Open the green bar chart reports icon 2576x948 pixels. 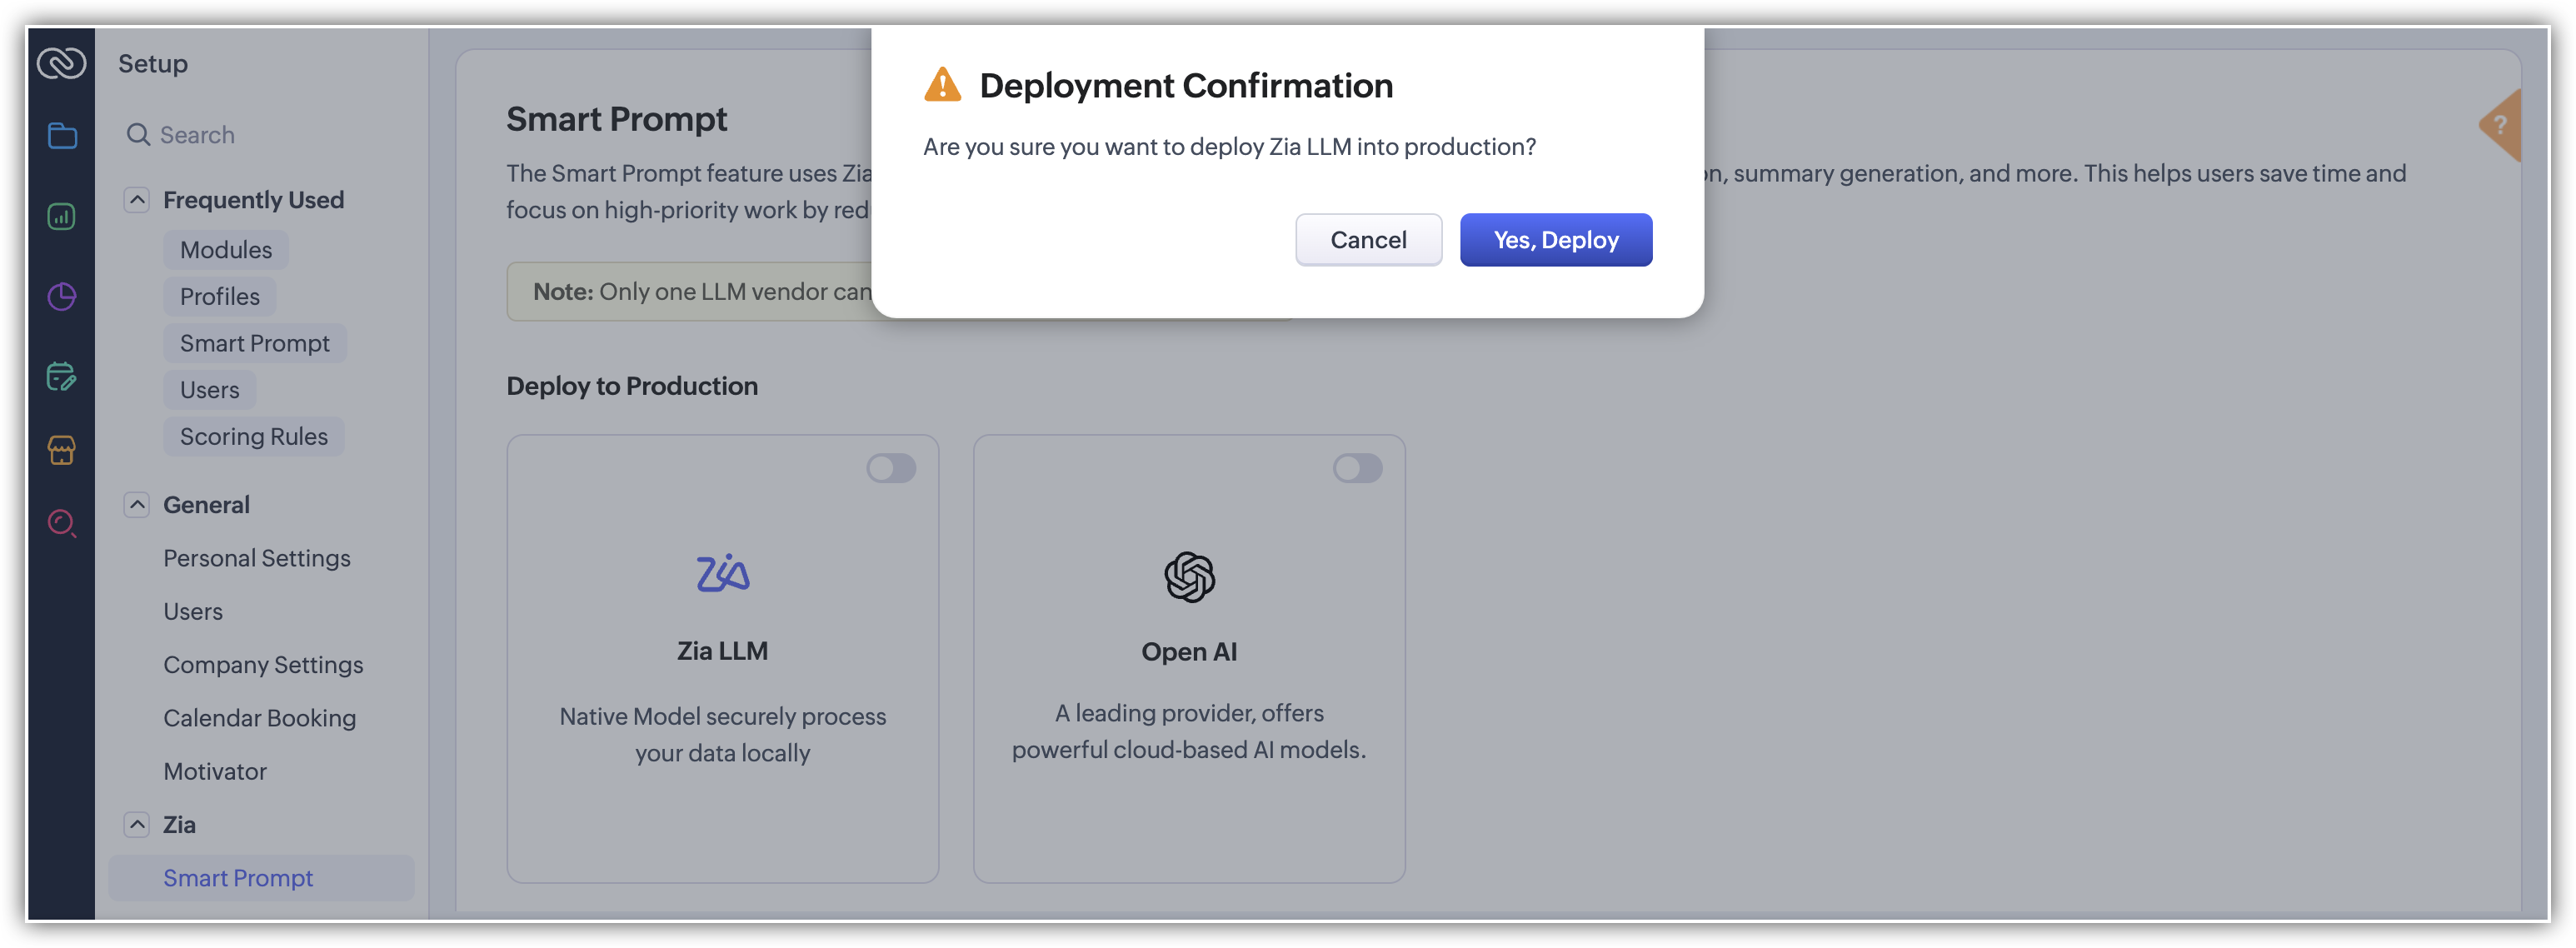tap(62, 216)
